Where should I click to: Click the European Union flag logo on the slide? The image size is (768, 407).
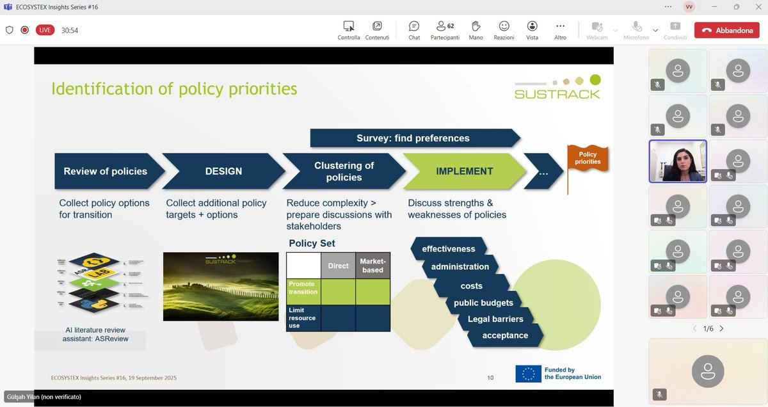(528, 374)
